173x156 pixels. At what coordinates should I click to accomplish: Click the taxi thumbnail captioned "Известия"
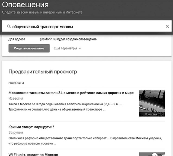click(152, 103)
